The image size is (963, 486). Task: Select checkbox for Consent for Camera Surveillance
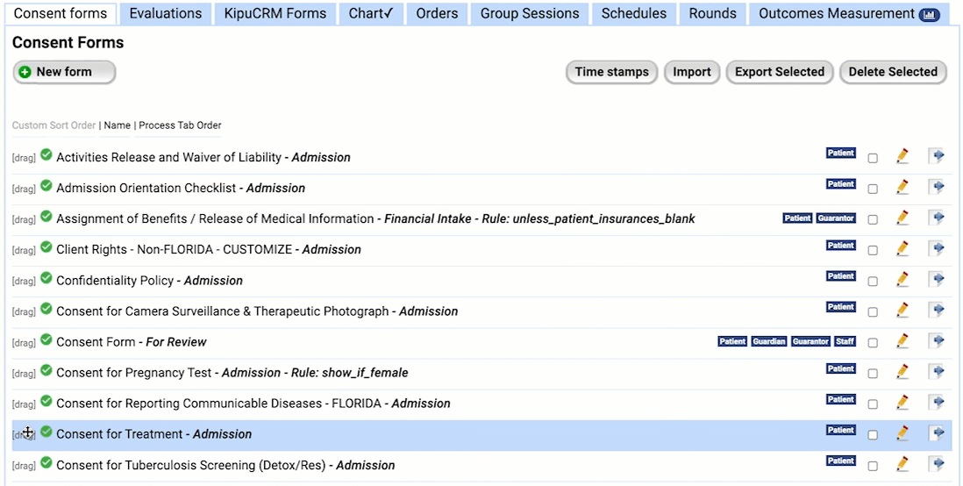[x=873, y=312]
